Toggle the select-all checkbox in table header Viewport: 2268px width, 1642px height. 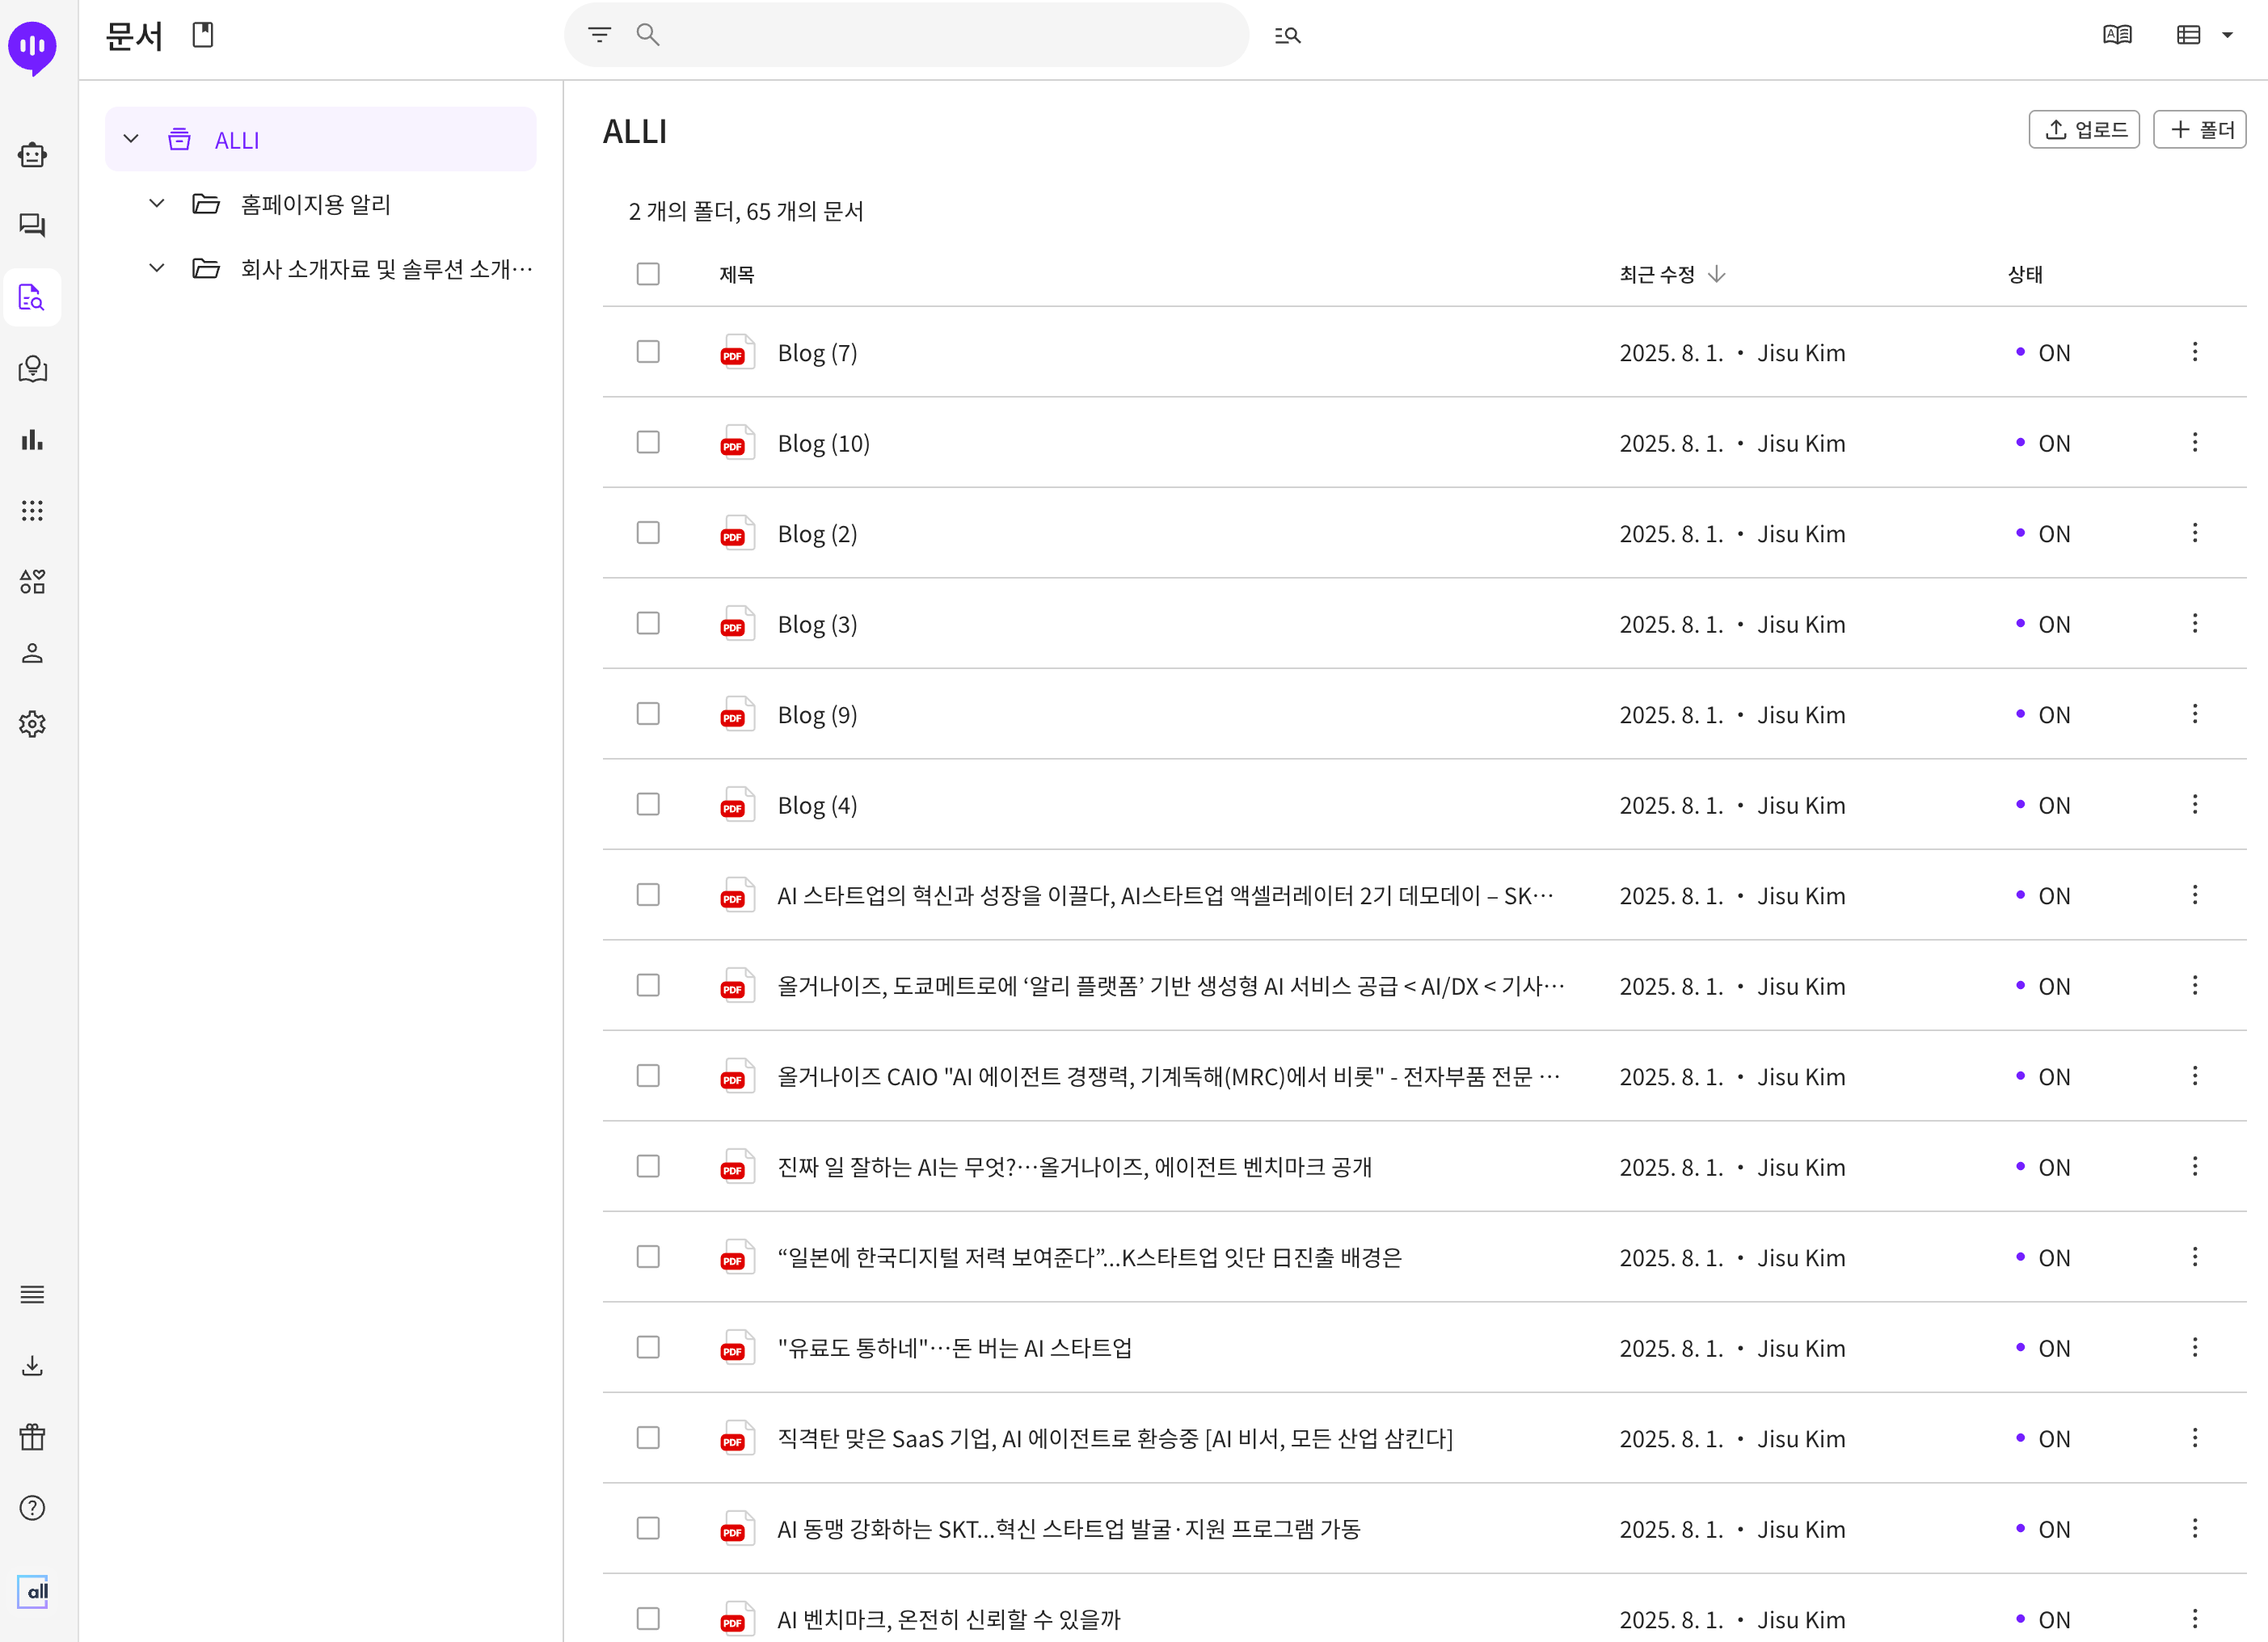tap(648, 274)
